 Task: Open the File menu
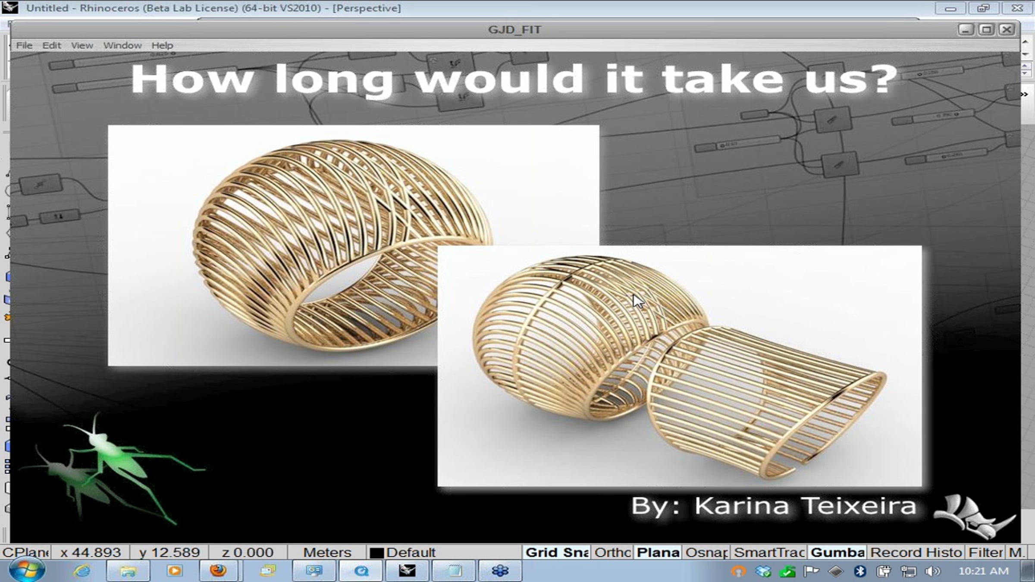click(24, 45)
